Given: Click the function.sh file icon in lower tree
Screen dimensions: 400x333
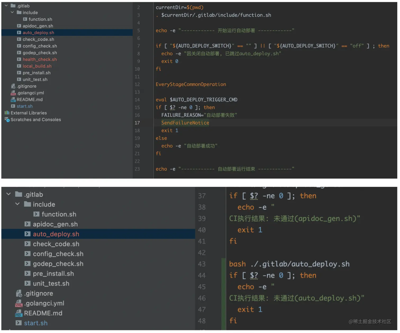Looking at the screenshot, I should 37,214.
